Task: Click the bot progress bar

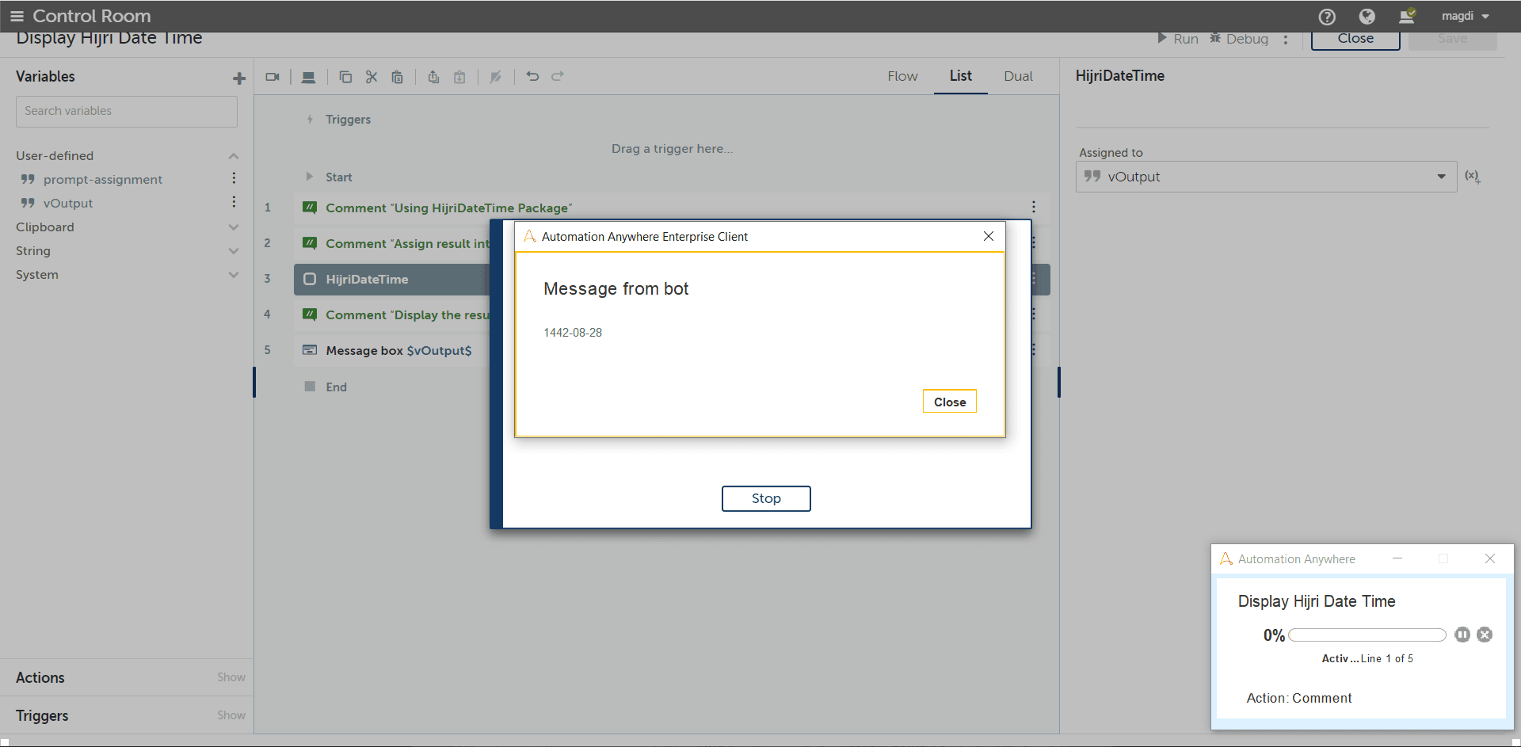Action: coord(1367,635)
